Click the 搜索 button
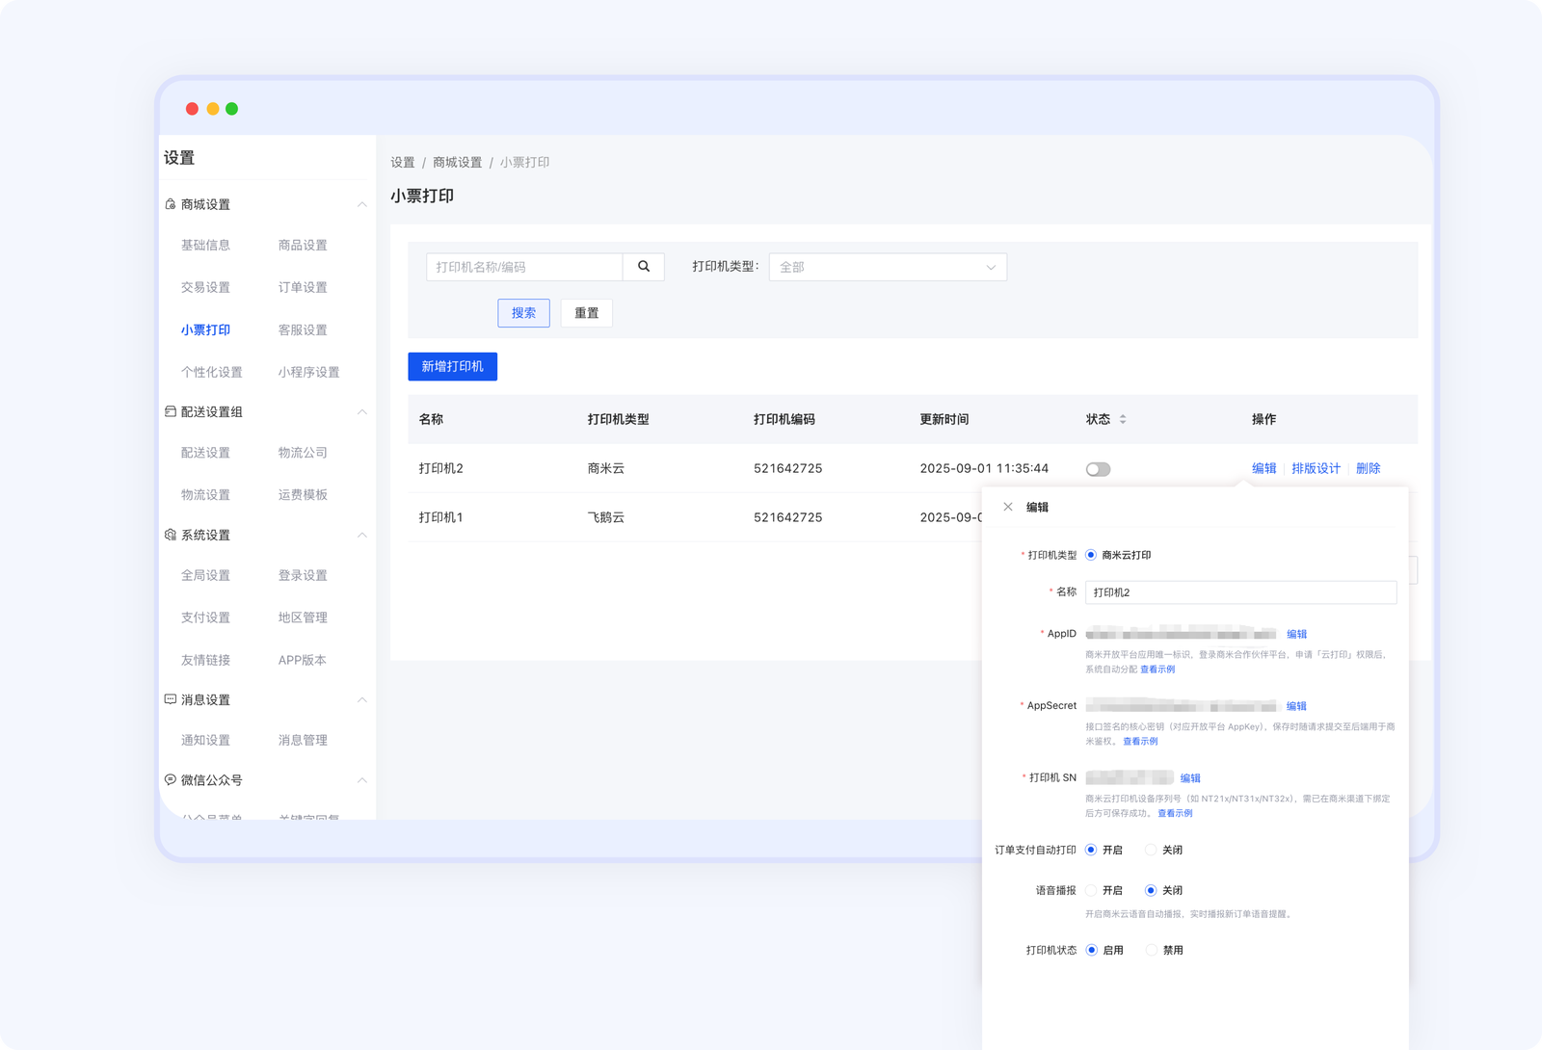The height and width of the screenshot is (1050, 1542). coord(523,313)
